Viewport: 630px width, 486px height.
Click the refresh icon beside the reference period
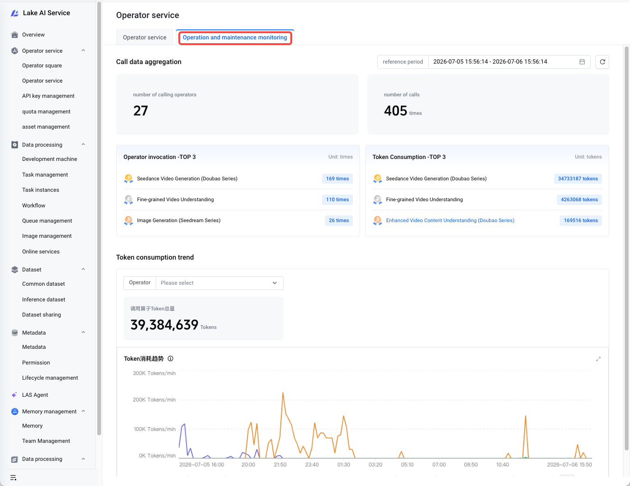pyautogui.click(x=602, y=62)
